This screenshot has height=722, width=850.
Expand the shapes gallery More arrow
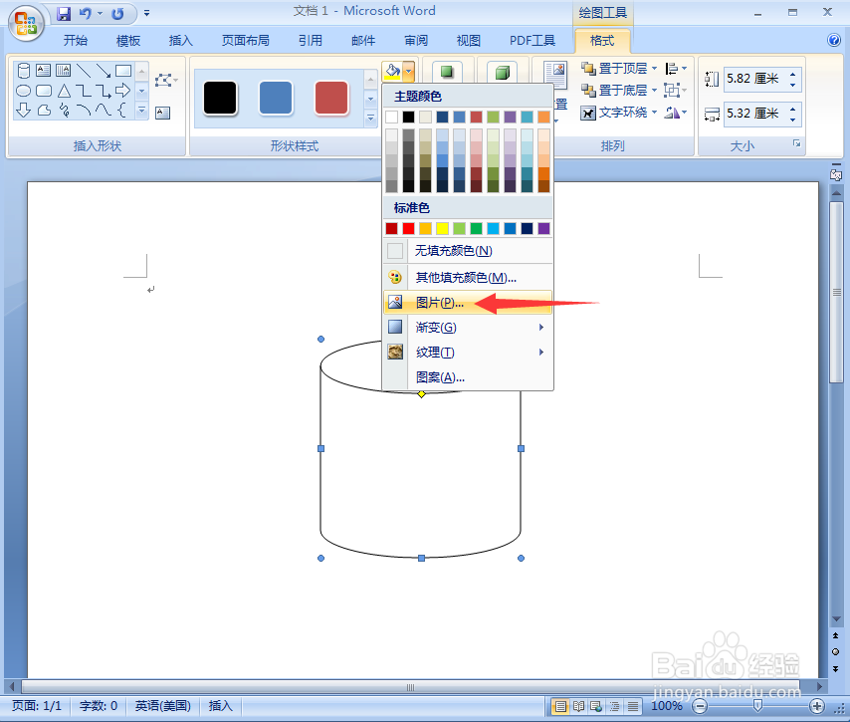(x=142, y=111)
